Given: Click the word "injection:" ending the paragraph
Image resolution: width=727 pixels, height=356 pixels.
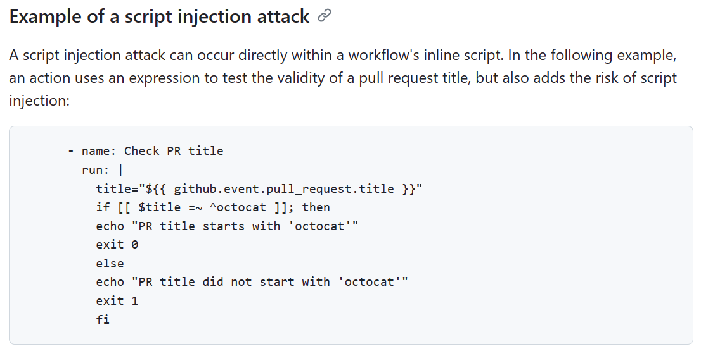Looking at the screenshot, I should click(39, 101).
